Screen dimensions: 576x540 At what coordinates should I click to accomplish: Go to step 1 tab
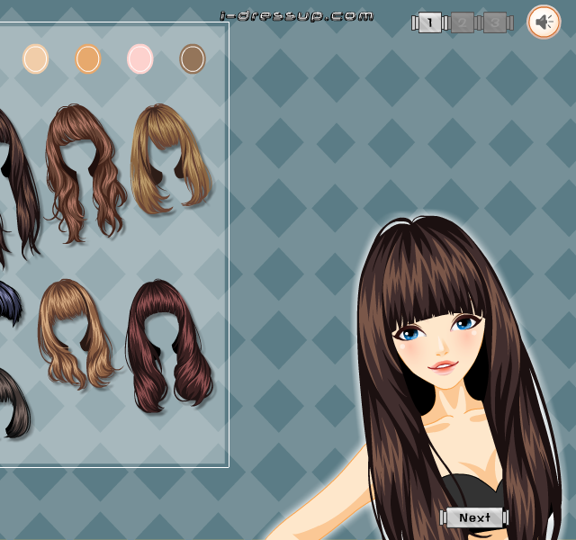pos(430,22)
